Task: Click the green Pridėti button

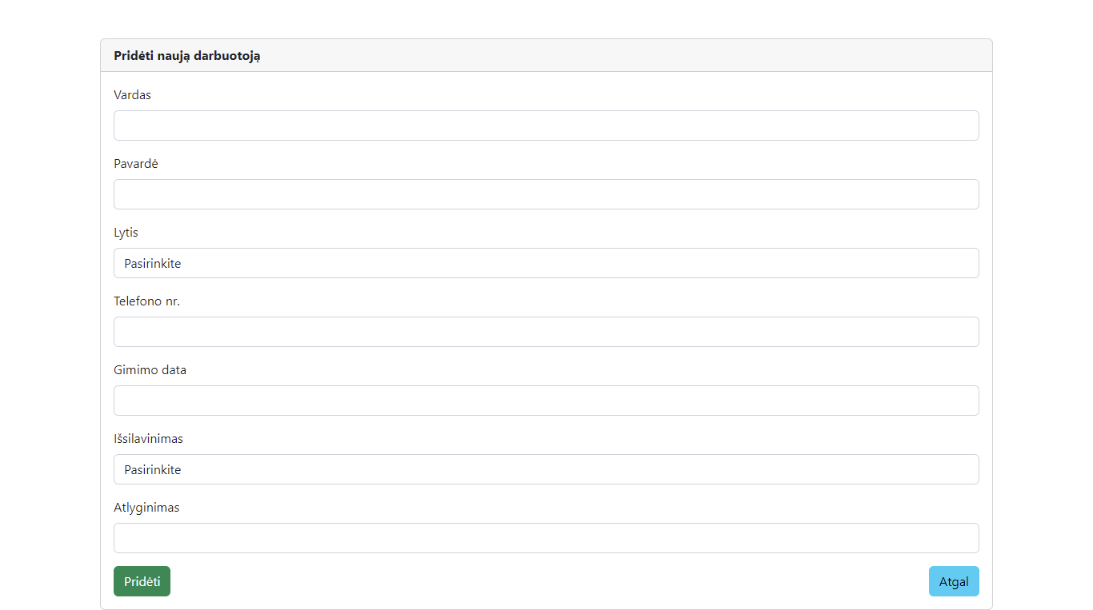Action: [142, 581]
